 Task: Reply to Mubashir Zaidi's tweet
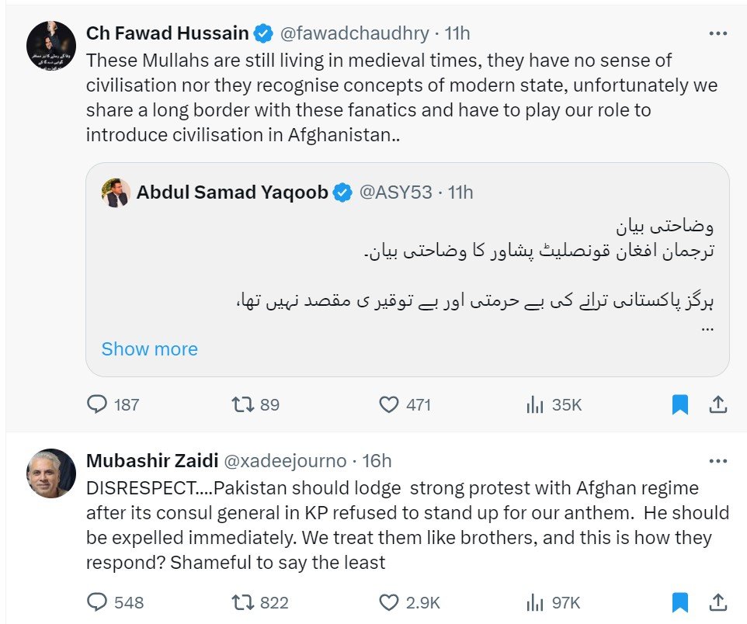point(97,602)
